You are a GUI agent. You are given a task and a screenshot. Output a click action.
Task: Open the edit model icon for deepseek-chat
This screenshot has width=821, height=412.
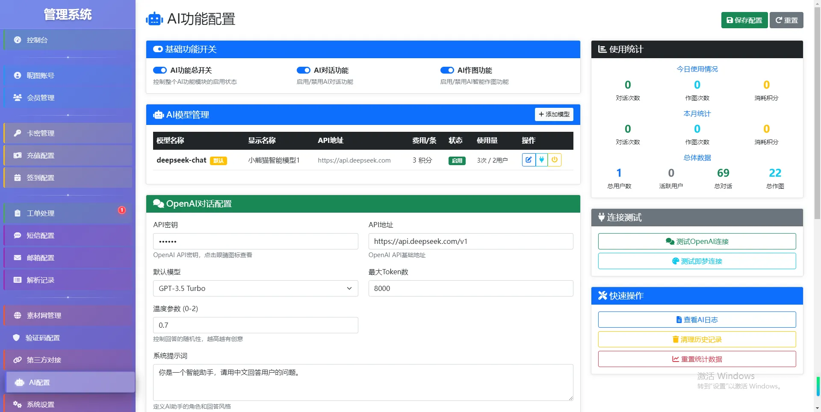point(529,160)
